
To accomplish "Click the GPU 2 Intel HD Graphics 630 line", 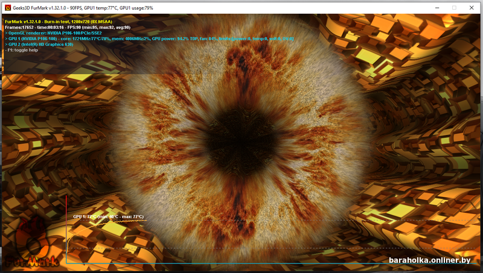I will pyautogui.click(x=39, y=44).
